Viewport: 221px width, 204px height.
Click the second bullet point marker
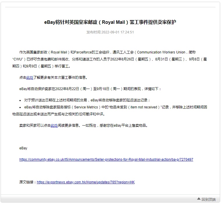pos(20,107)
